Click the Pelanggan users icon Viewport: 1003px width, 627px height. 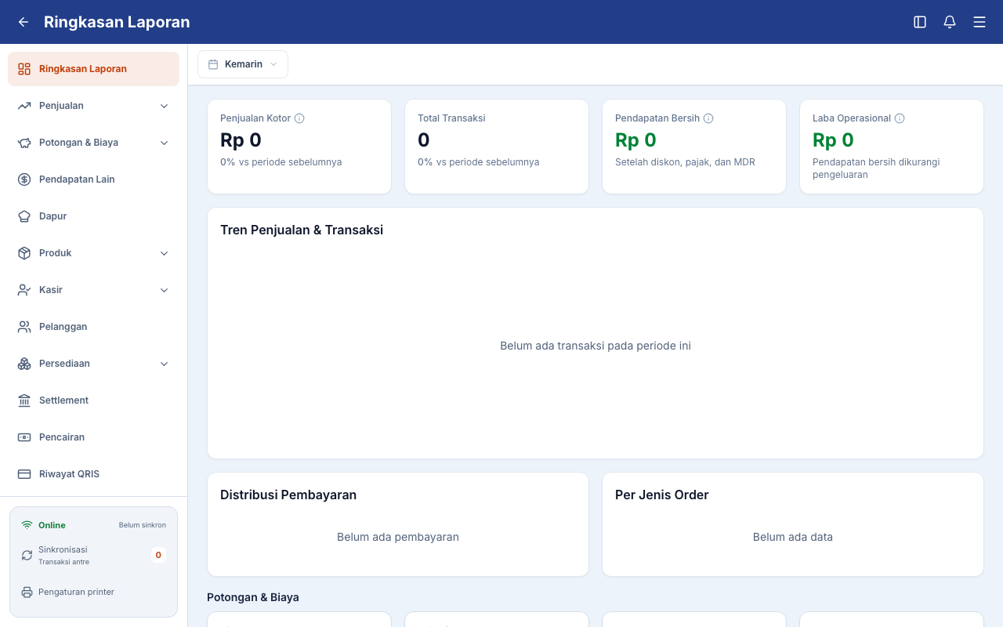point(24,327)
